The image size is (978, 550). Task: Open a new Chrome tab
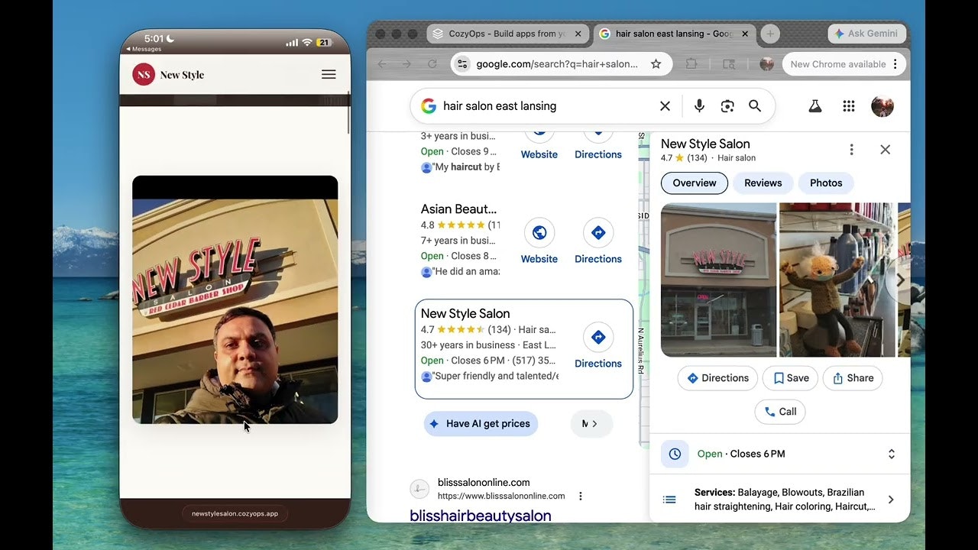pos(770,34)
